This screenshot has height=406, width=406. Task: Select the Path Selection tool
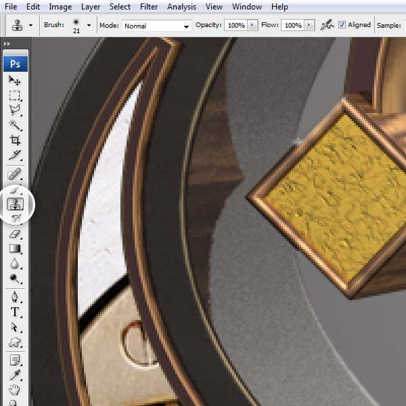[15, 327]
